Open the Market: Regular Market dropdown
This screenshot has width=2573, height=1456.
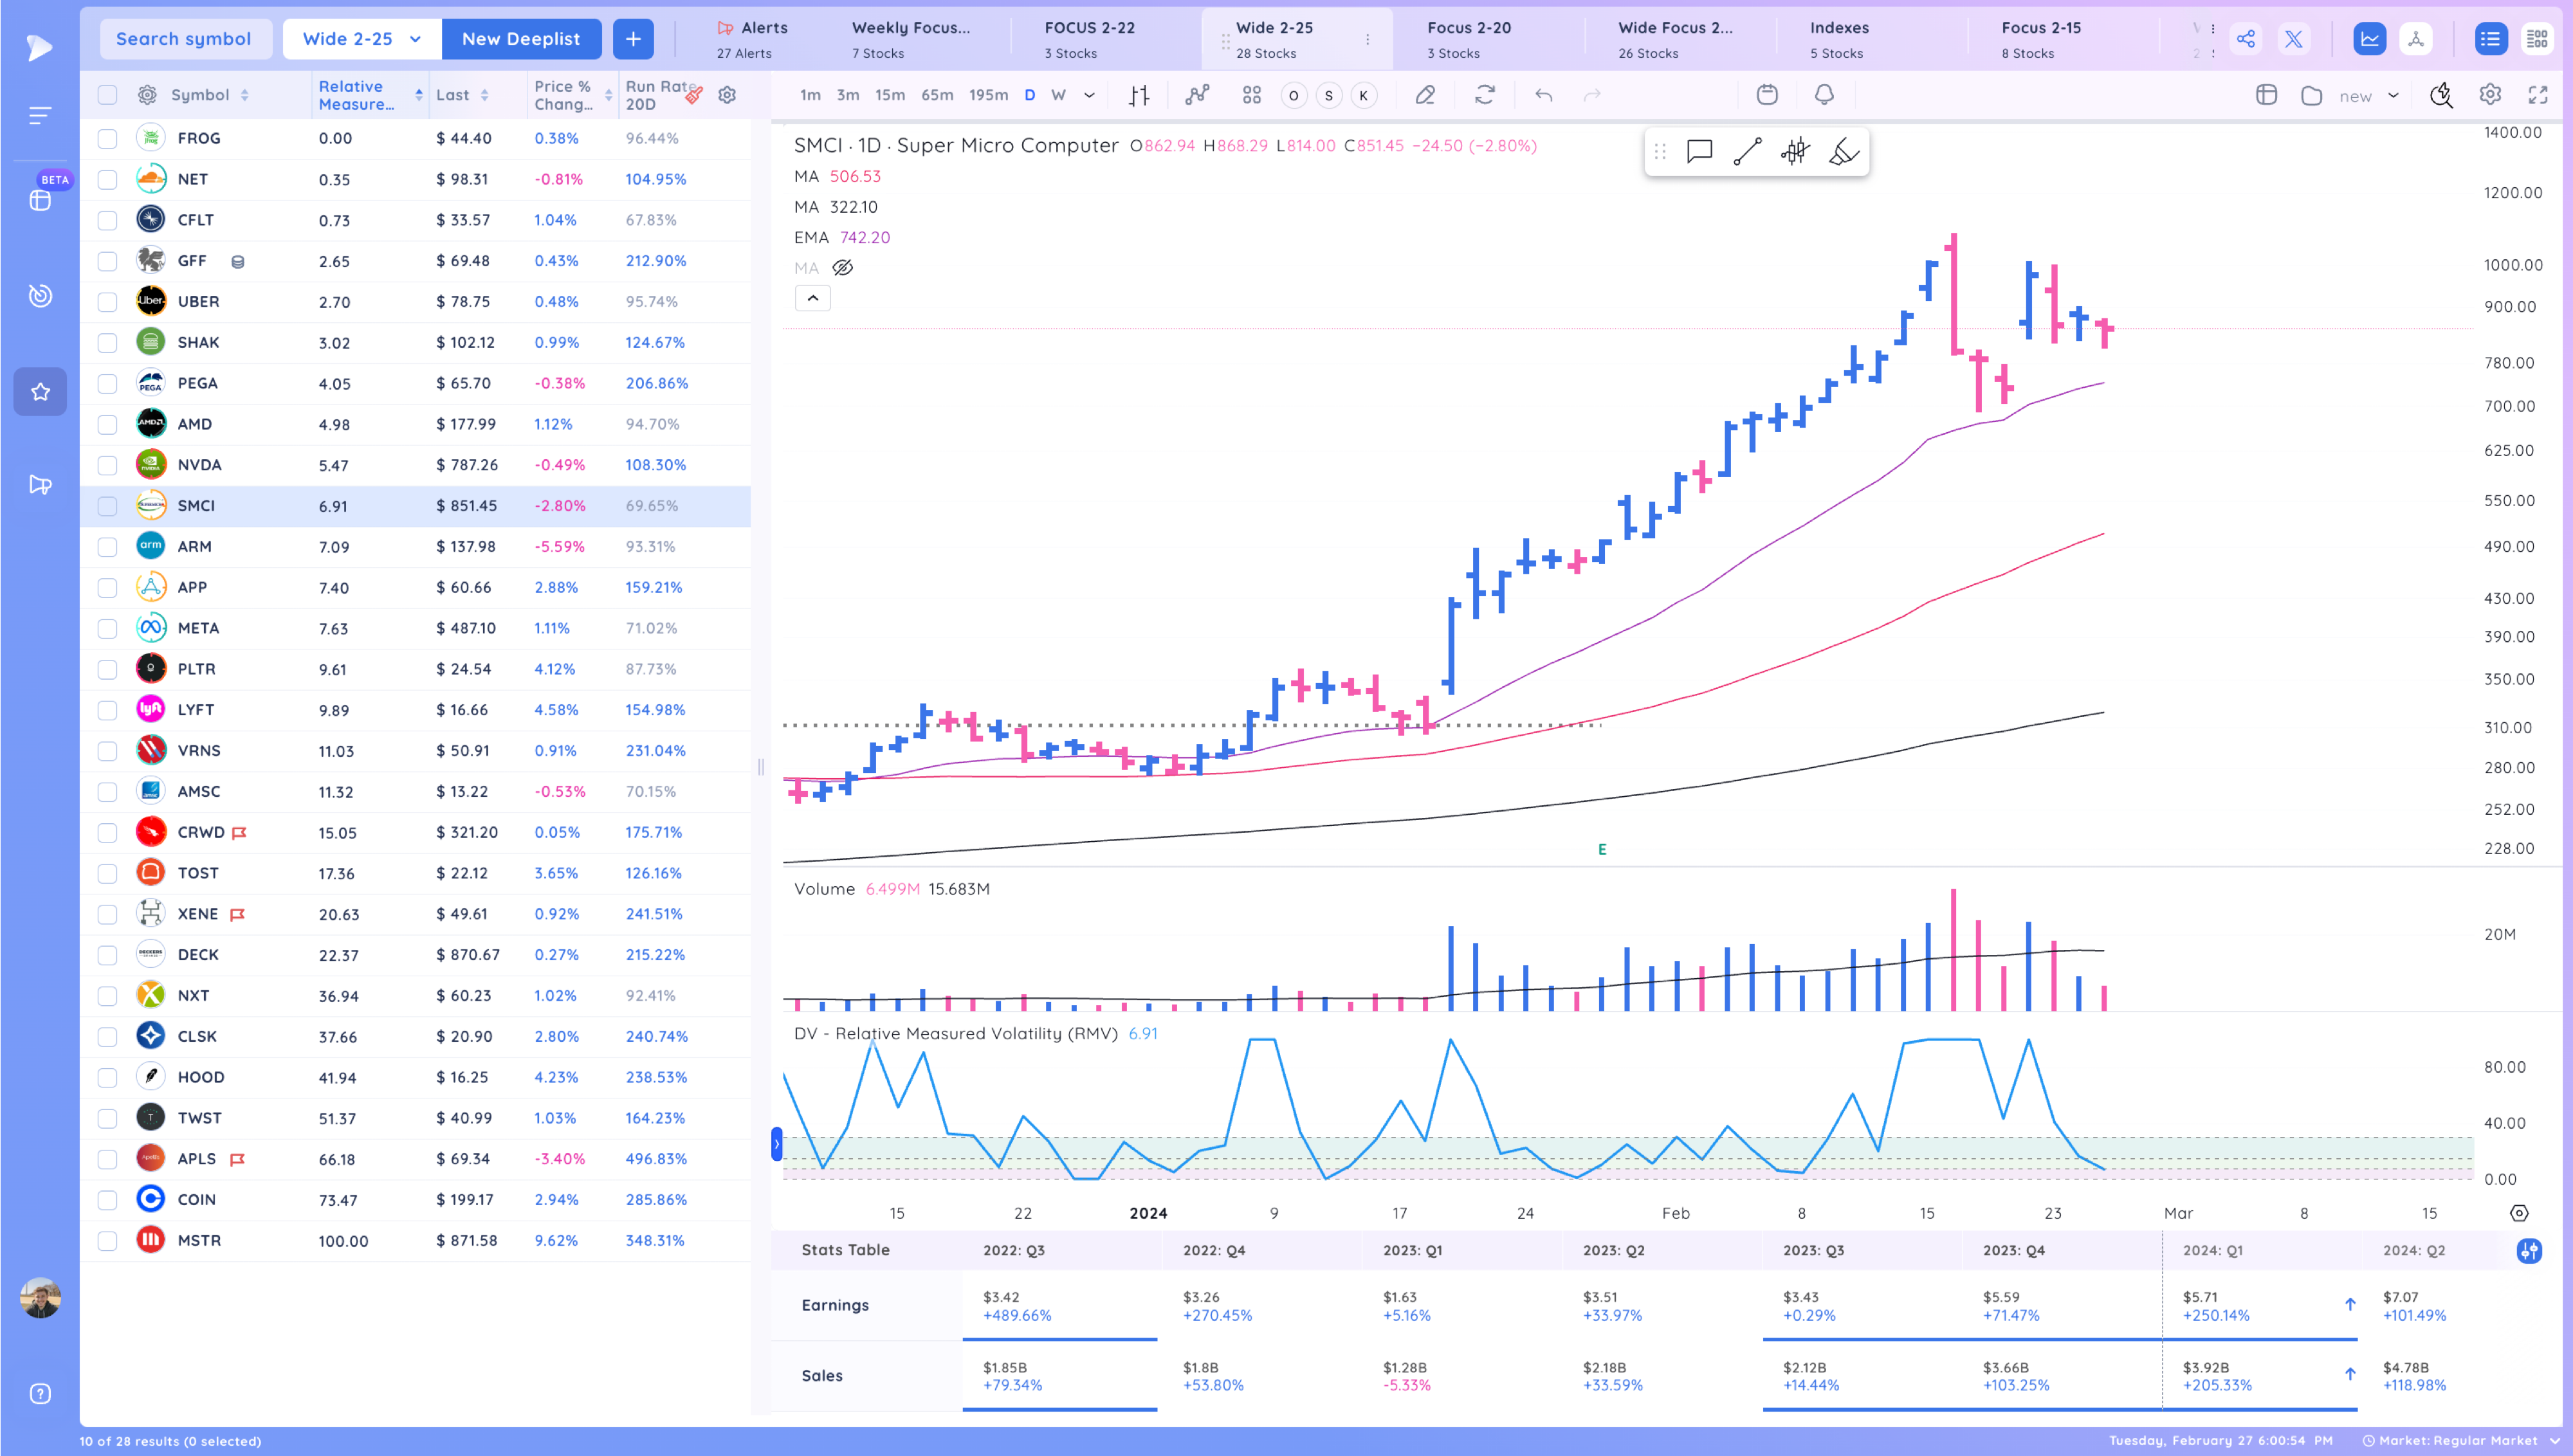(2461, 1441)
